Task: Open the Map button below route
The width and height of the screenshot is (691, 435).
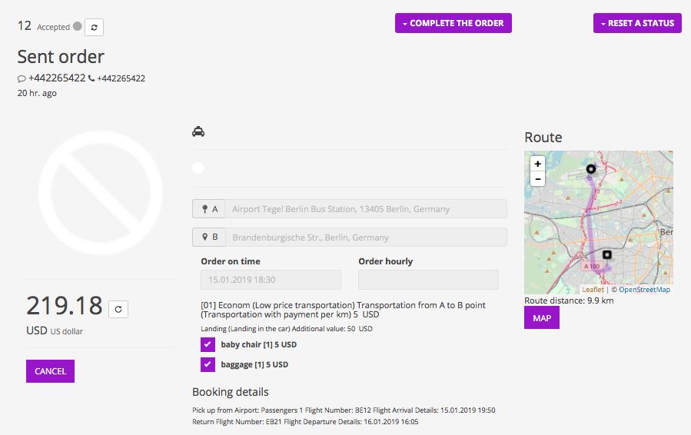Action: [x=542, y=318]
